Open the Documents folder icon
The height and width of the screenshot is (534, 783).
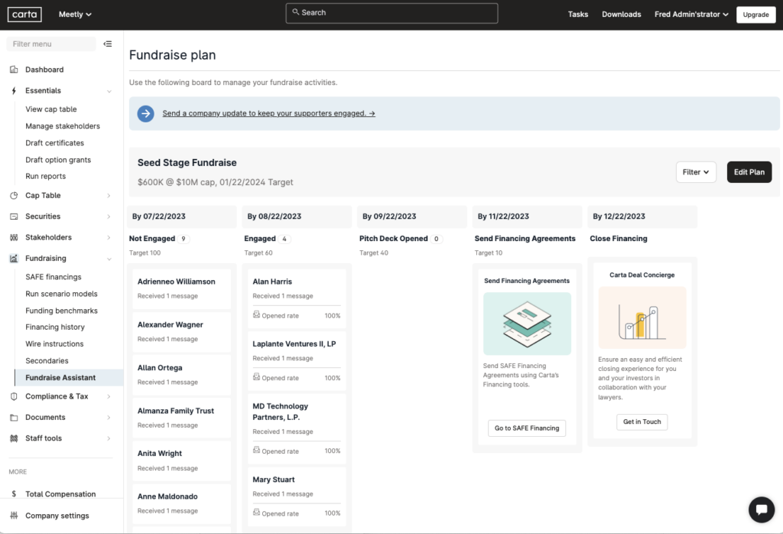point(14,417)
